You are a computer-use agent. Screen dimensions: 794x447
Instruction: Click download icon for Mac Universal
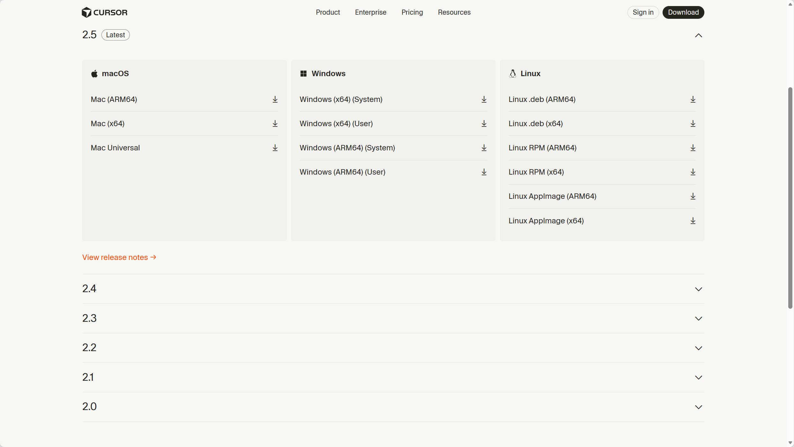tap(275, 148)
